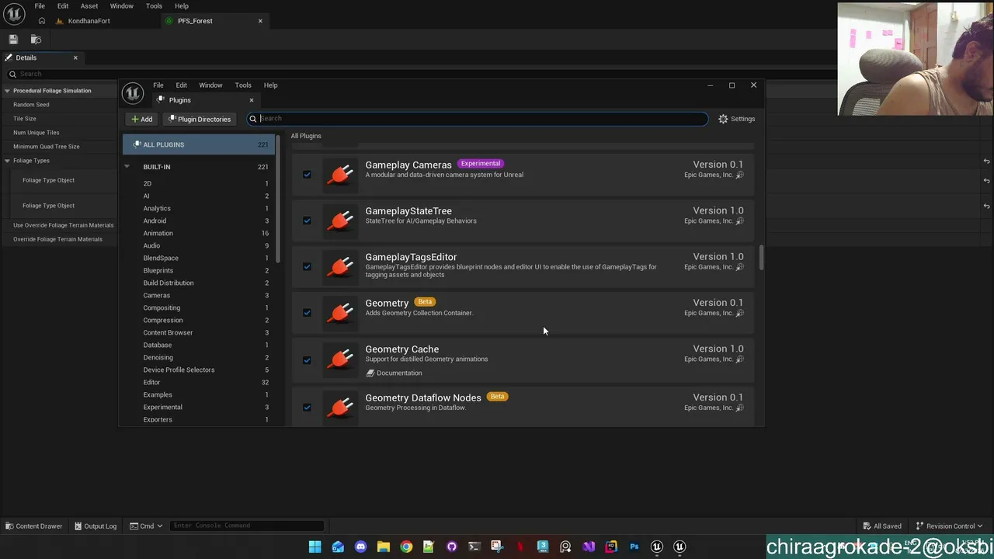Open the Revision Control dropdown
Viewport: 994px width, 559px height.
950,526
